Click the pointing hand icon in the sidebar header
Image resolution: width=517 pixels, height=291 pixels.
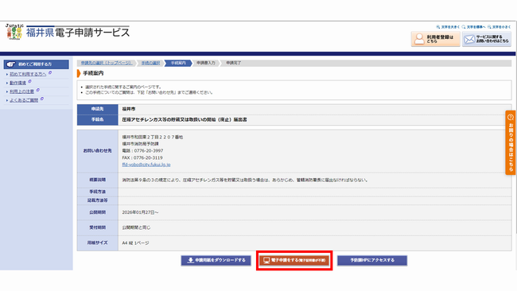coord(11,64)
